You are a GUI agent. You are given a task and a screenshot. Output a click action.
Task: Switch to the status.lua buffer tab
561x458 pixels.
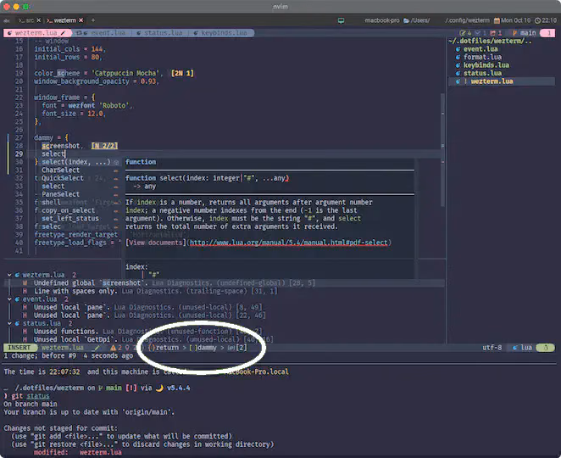[159, 33]
